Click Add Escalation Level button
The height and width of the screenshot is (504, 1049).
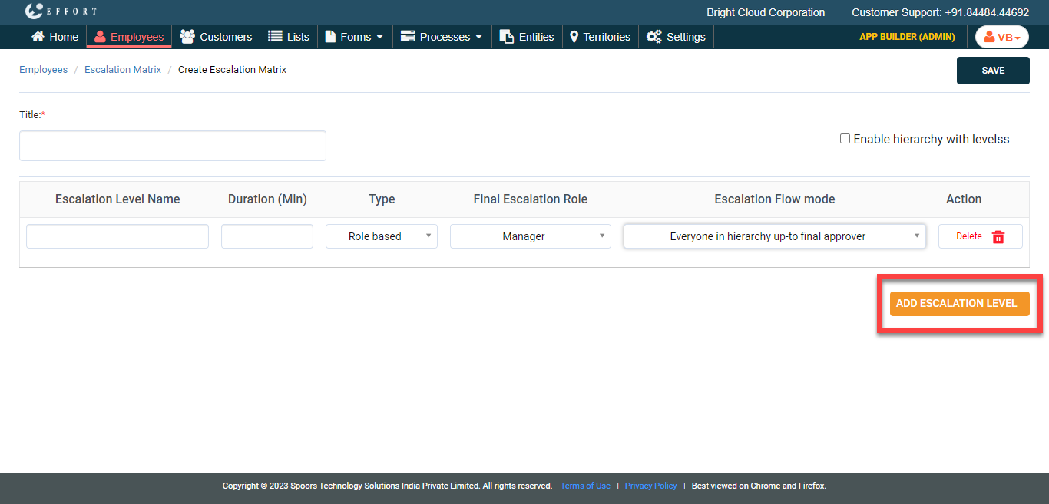[x=959, y=303]
